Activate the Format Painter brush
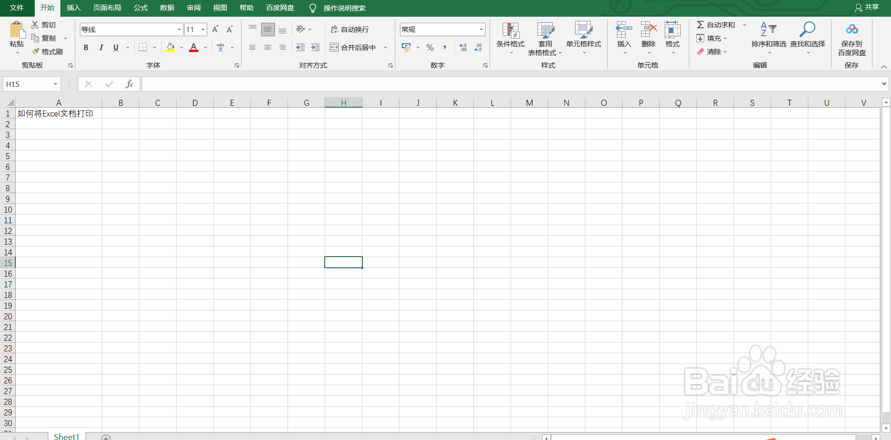The image size is (891, 440). 35,52
